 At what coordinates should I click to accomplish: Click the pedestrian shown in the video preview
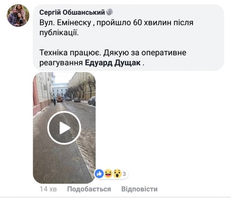click(54, 102)
